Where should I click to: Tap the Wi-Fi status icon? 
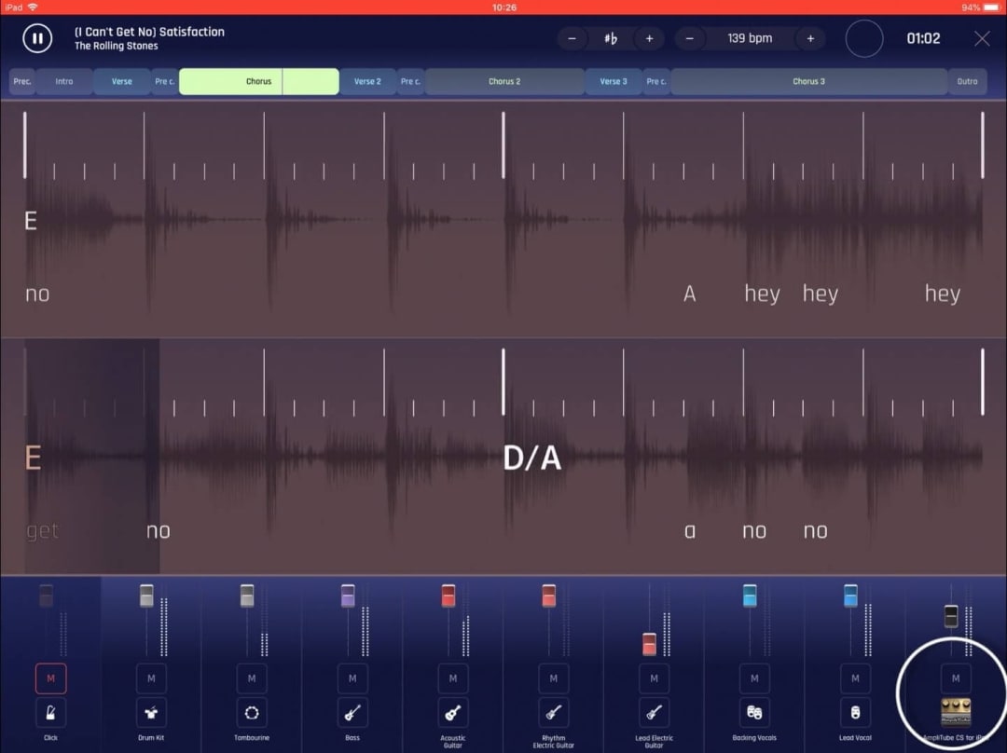point(33,7)
